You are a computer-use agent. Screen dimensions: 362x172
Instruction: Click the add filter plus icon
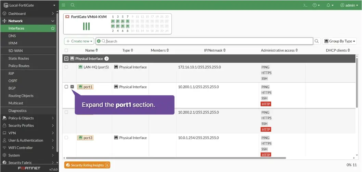tap(99, 41)
